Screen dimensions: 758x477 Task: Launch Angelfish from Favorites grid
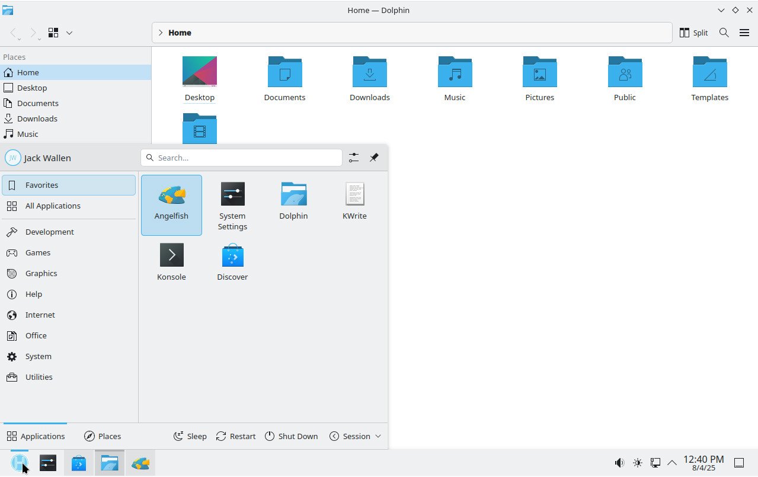pos(171,205)
